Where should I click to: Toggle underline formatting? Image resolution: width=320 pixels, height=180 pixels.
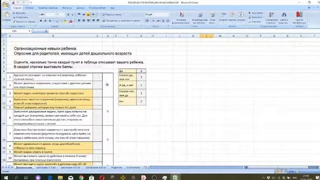point(50,21)
